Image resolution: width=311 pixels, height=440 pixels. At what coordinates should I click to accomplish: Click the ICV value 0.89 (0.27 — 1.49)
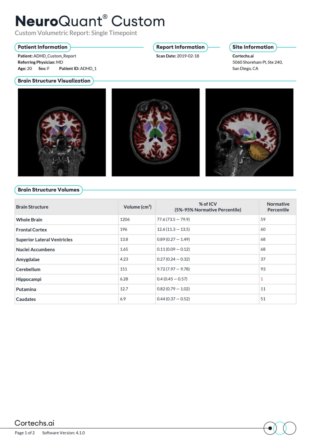(173, 239)
